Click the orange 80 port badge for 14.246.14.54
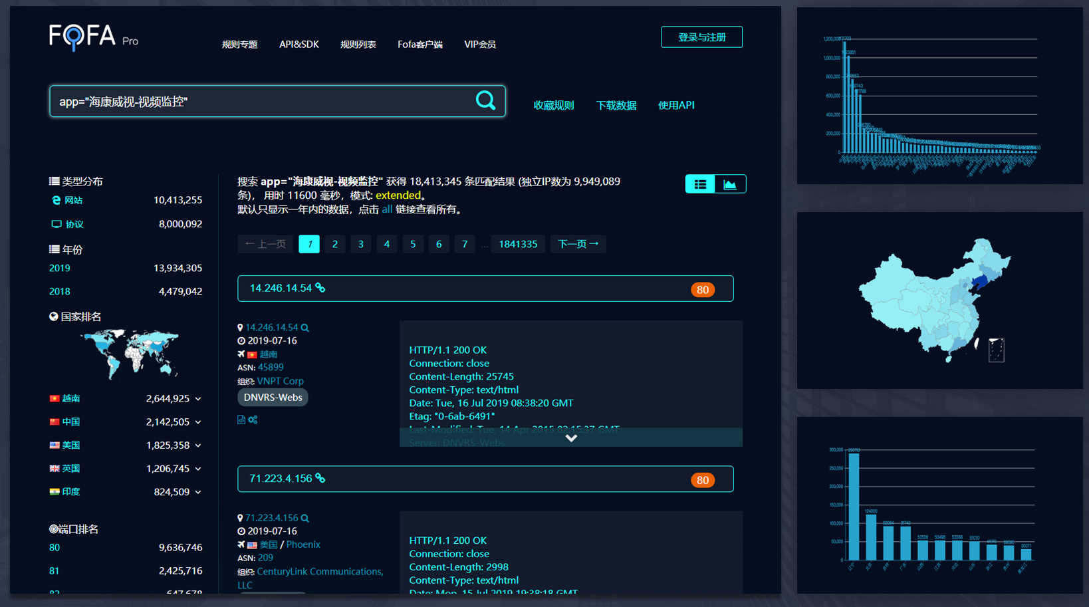Viewport: 1089px width, 607px height. pos(703,290)
